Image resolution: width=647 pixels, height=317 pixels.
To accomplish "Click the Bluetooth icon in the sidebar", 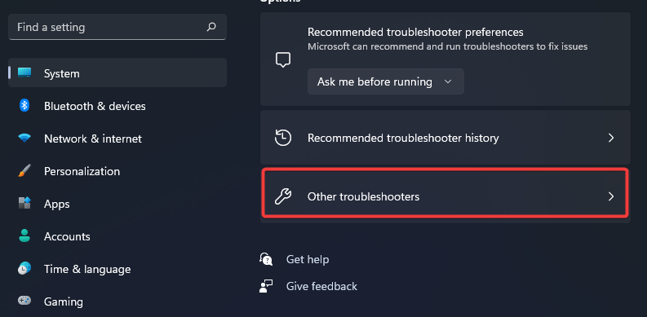I will coord(24,105).
